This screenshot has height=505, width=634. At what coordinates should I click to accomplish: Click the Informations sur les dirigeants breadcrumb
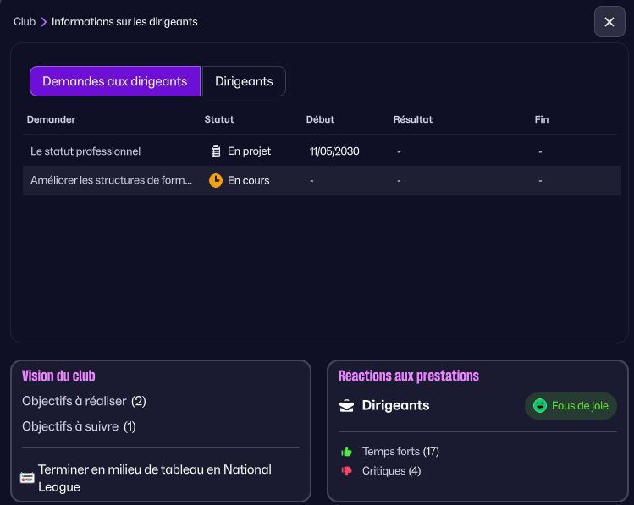(124, 22)
